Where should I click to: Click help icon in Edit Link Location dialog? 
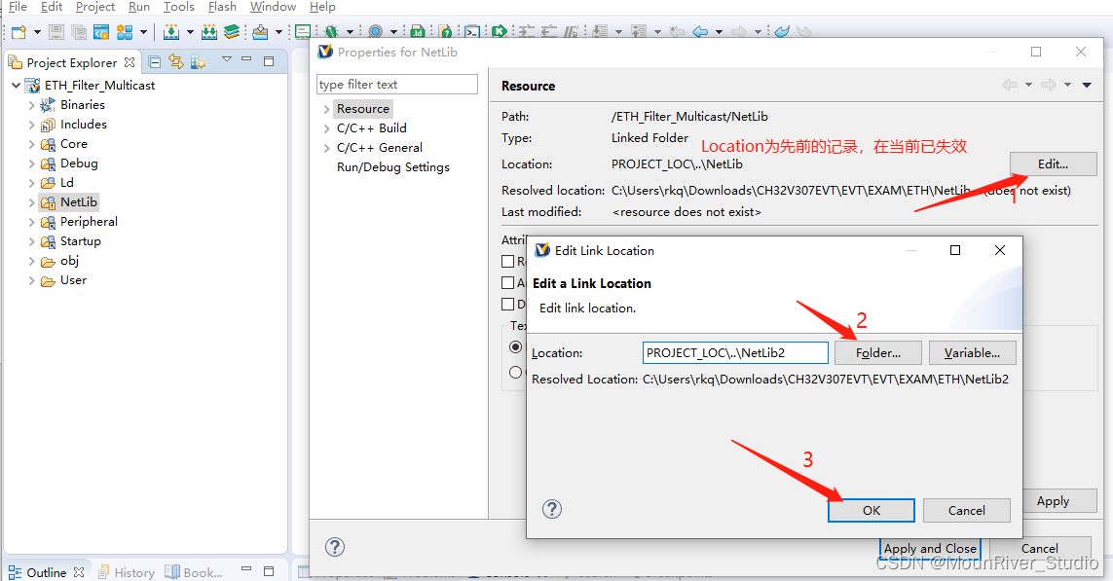coord(551,509)
